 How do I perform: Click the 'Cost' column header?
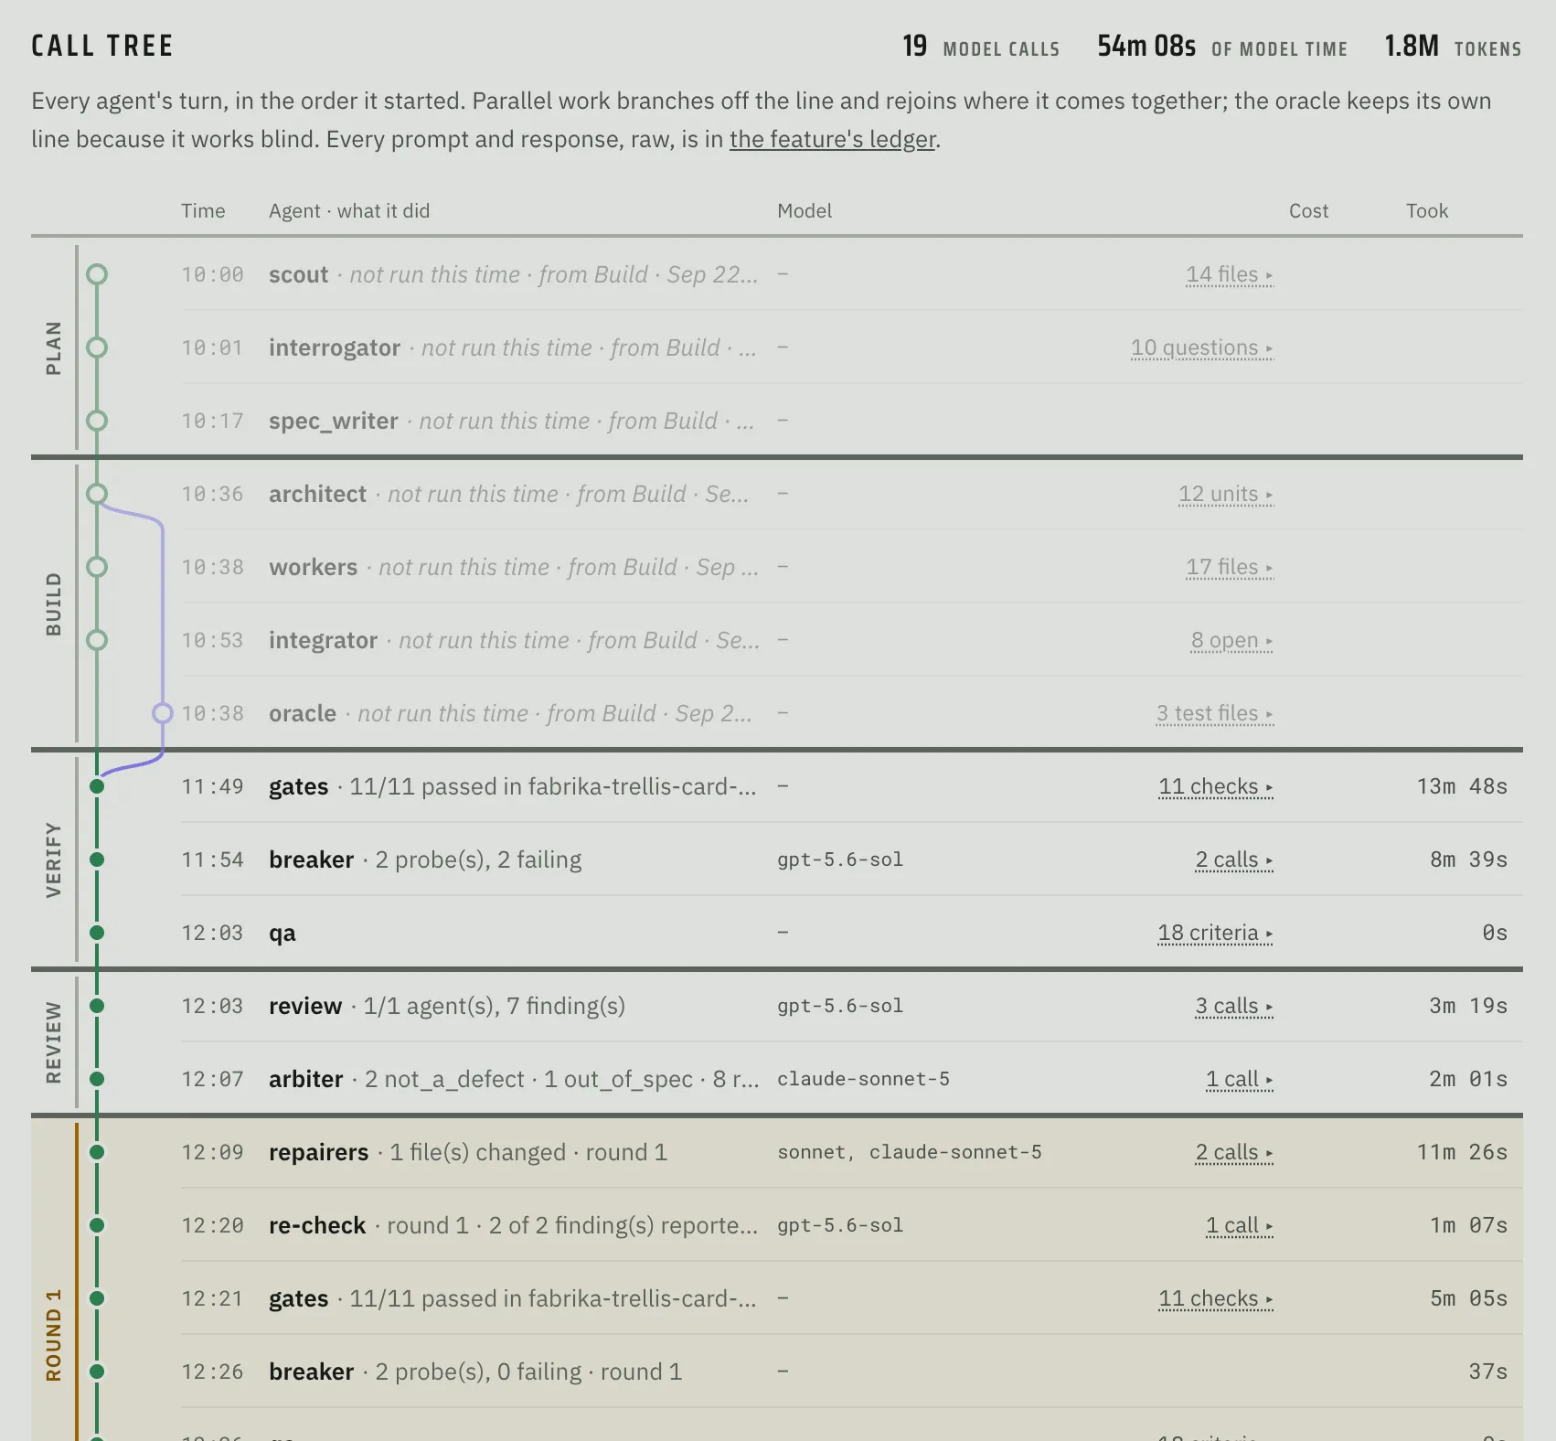pyautogui.click(x=1308, y=211)
